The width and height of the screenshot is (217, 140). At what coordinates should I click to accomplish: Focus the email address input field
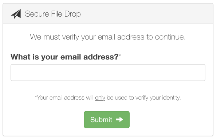point(108,73)
